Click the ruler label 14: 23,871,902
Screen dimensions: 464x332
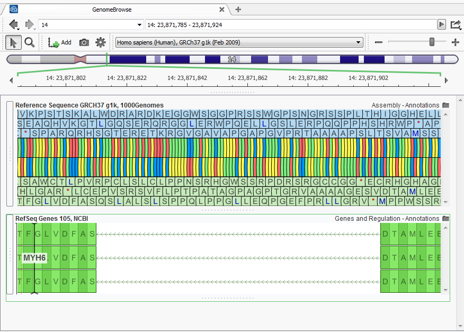tap(369, 78)
